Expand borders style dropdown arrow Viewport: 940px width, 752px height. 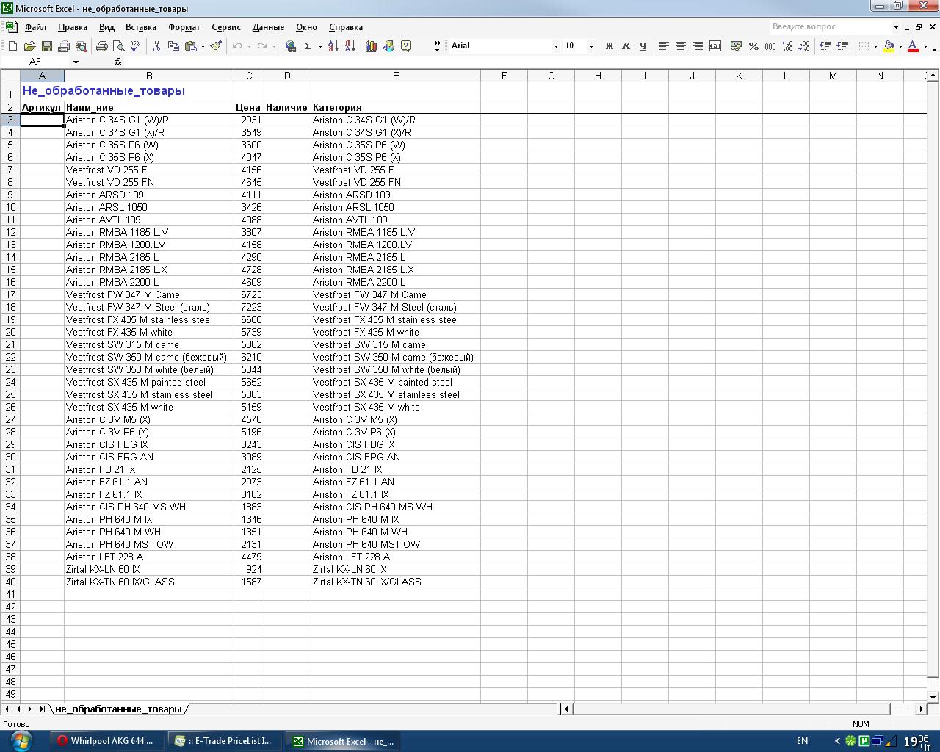coord(875,46)
